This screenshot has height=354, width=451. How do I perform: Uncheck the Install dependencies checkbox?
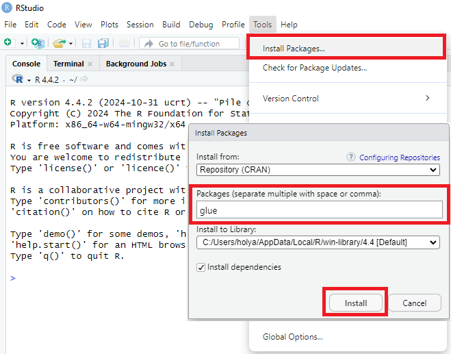(201, 267)
